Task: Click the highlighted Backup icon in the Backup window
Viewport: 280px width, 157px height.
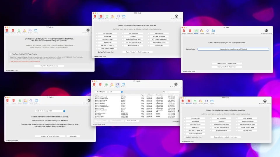Action: [196, 31]
